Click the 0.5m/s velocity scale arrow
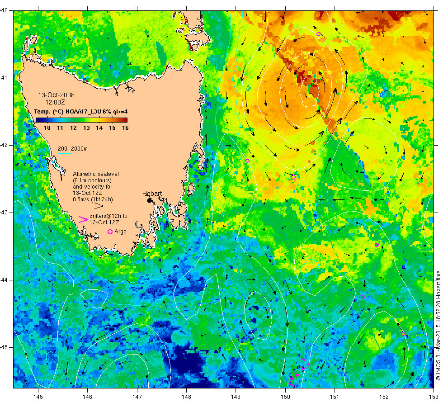Viewport: 443px width, 407px height. (90, 206)
